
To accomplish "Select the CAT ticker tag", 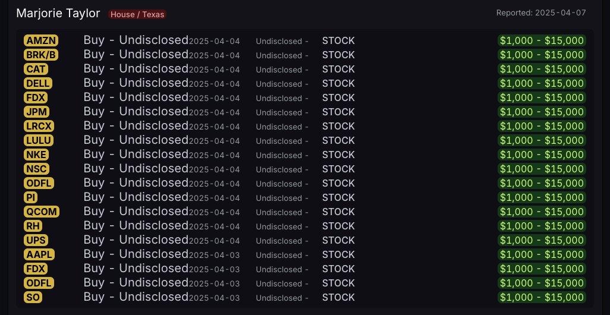I will pyautogui.click(x=36, y=69).
